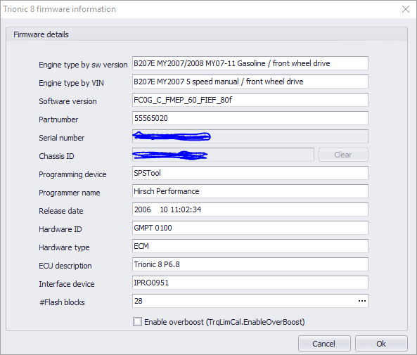Image resolution: width=417 pixels, height=355 pixels.
Task: Select the Interface device field IPRO0951
Action: [x=250, y=283]
